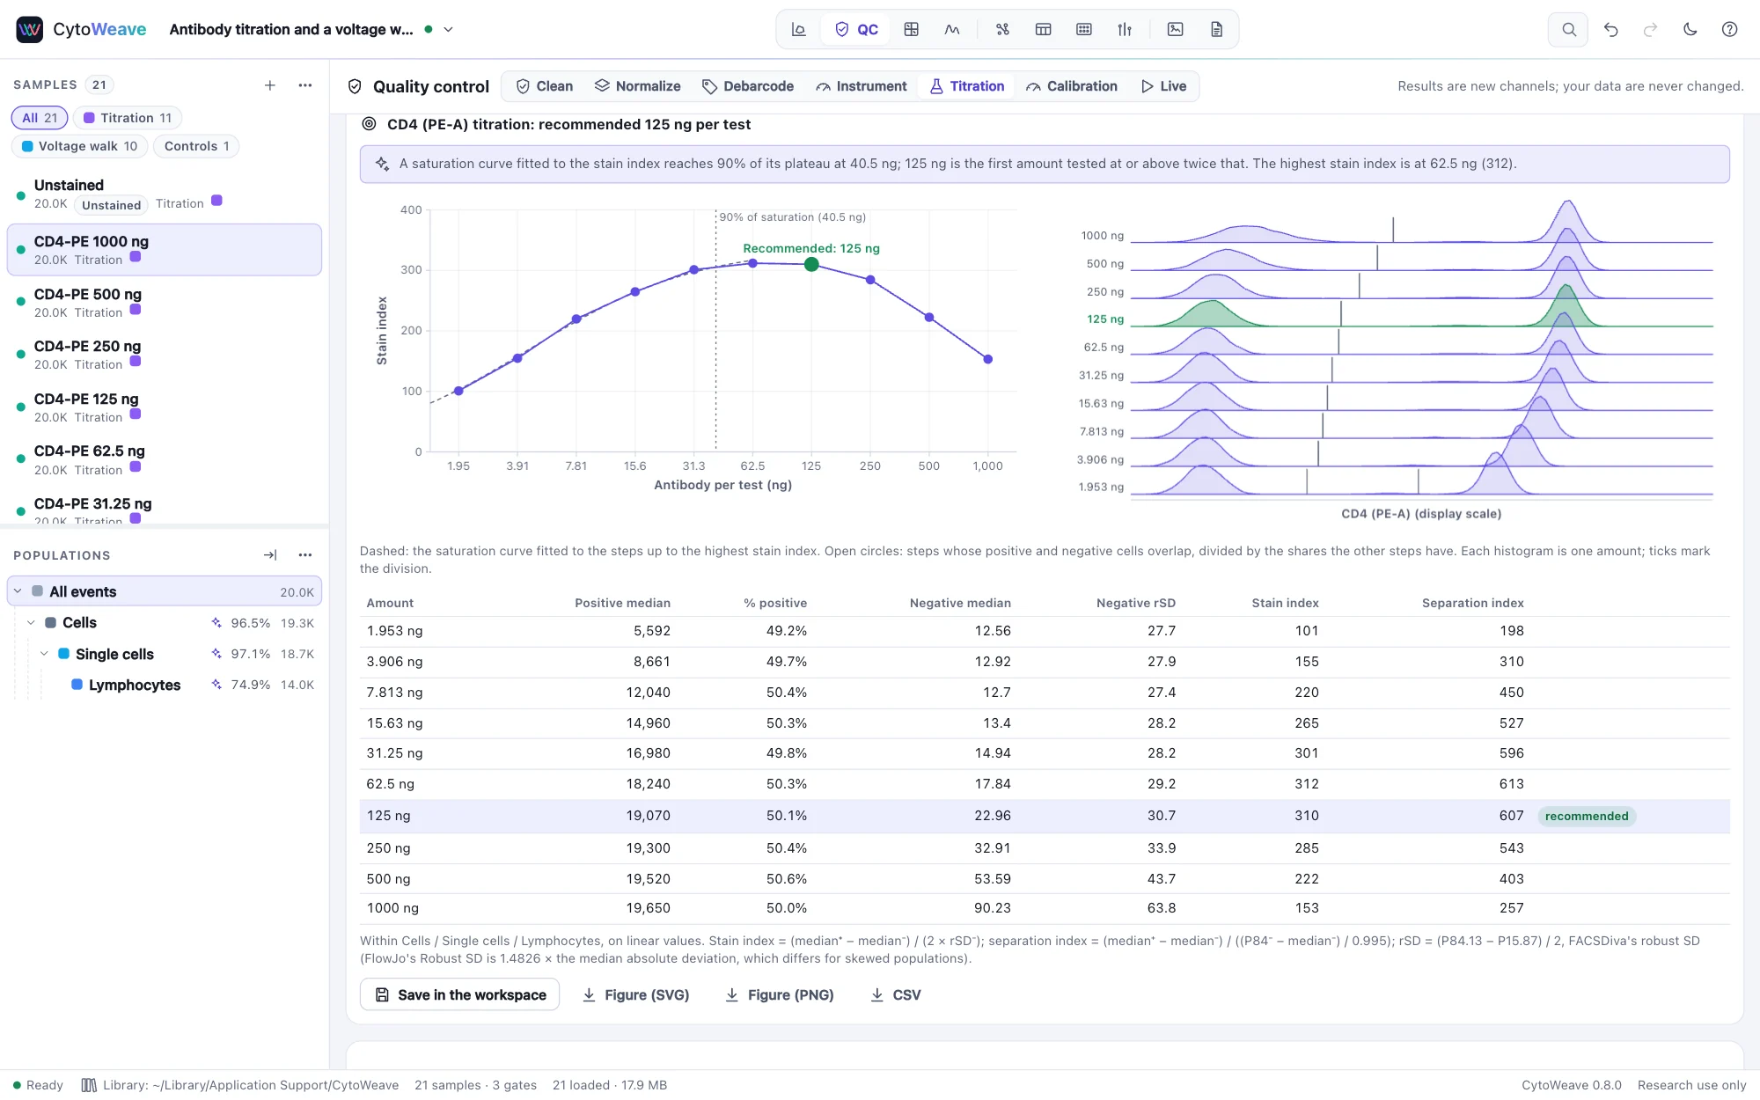Click the undo arrow icon
This screenshot has width=1760, height=1100.
[x=1610, y=29]
